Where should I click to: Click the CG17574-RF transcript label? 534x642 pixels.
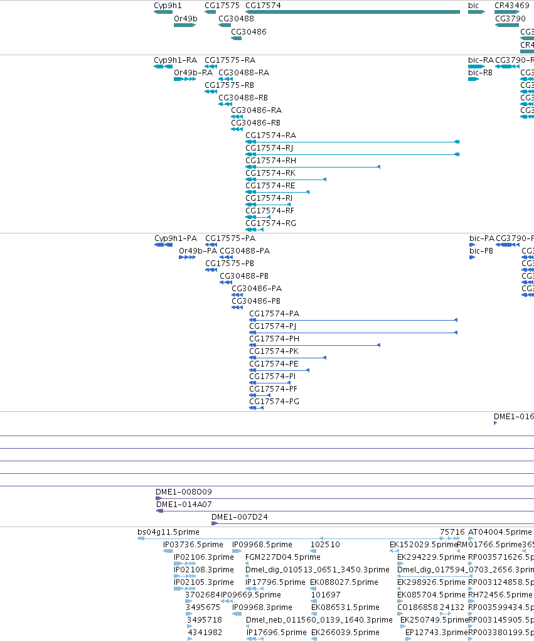[269, 211]
